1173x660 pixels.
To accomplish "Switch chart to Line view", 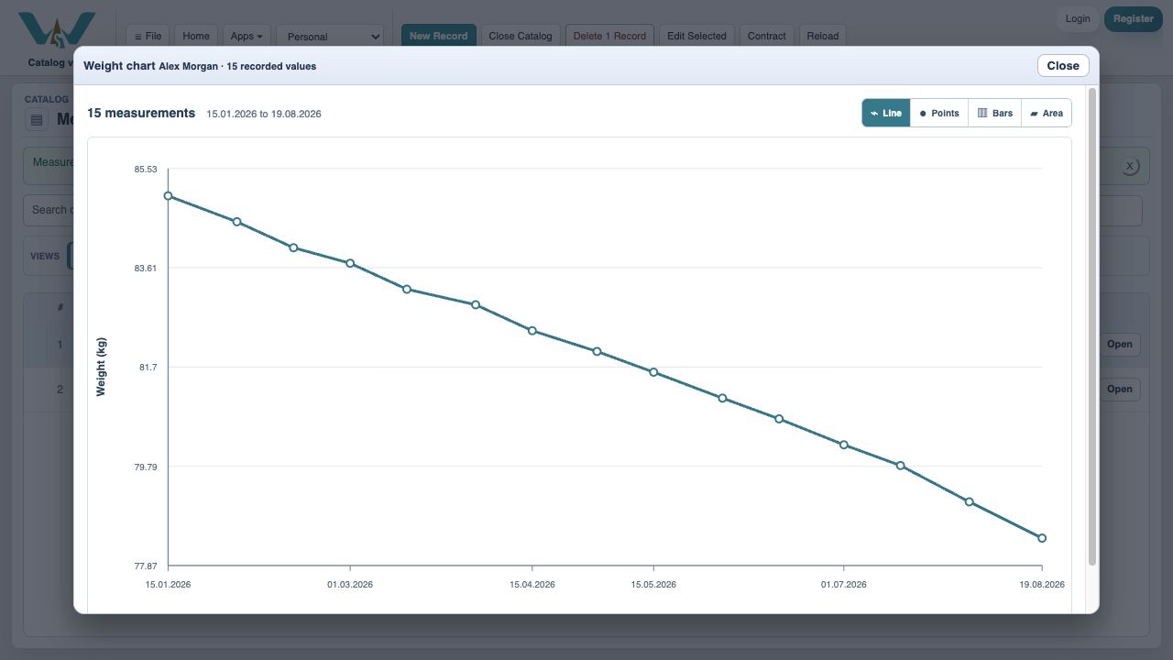I will [886, 114].
